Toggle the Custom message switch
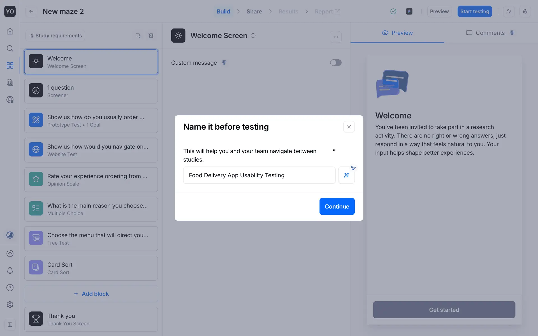538x336 pixels. (x=335, y=63)
